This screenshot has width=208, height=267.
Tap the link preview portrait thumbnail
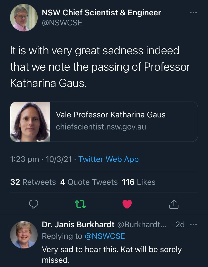tap(30, 121)
